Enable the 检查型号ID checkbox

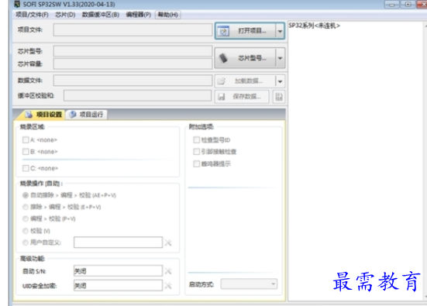pyautogui.click(x=196, y=140)
